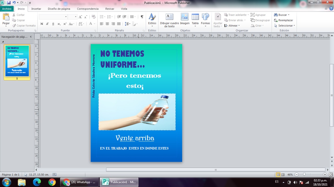Click the Windows Start button
Screen dimensions: 334x187
click(6, 182)
